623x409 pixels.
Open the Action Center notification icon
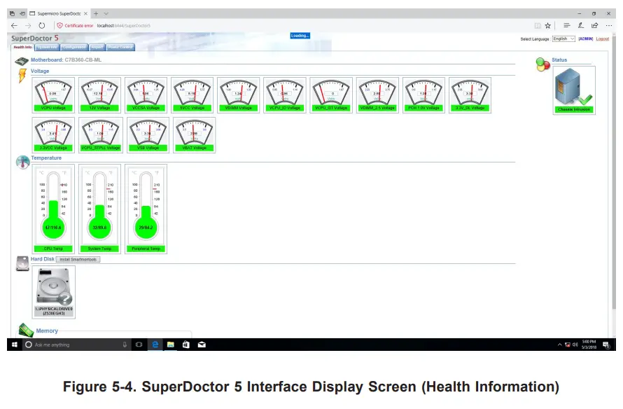pos(606,345)
